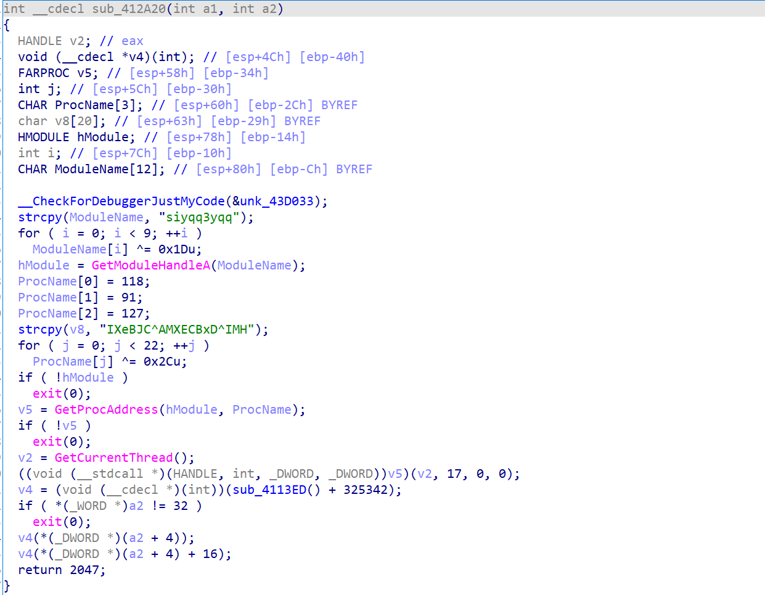Click the HMODULE type in hModule declaration
The image size is (765, 595).
click(43, 137)
